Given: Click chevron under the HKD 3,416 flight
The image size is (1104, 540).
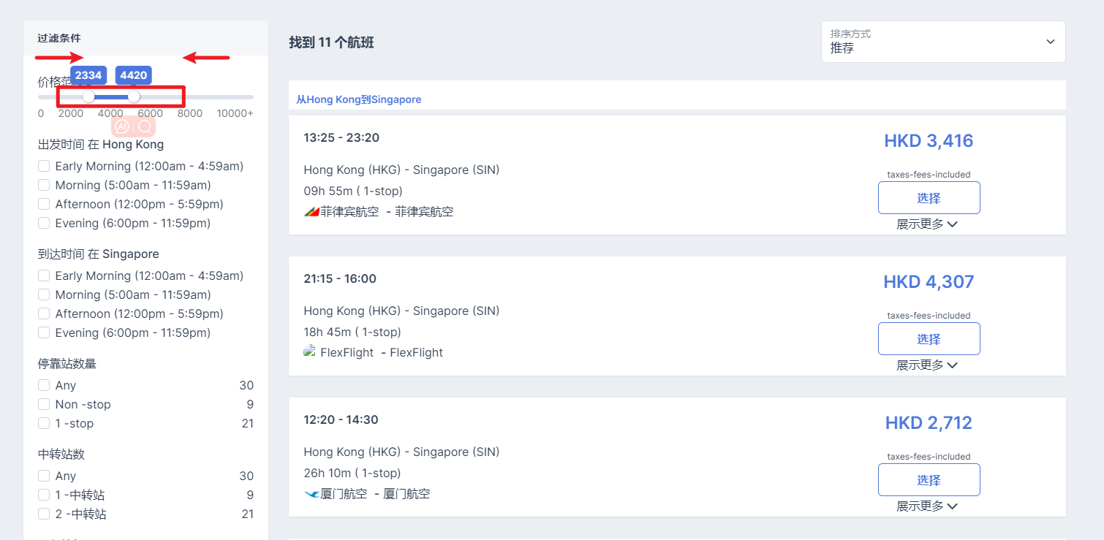Looking at the screenshot, I should [952, 224].
